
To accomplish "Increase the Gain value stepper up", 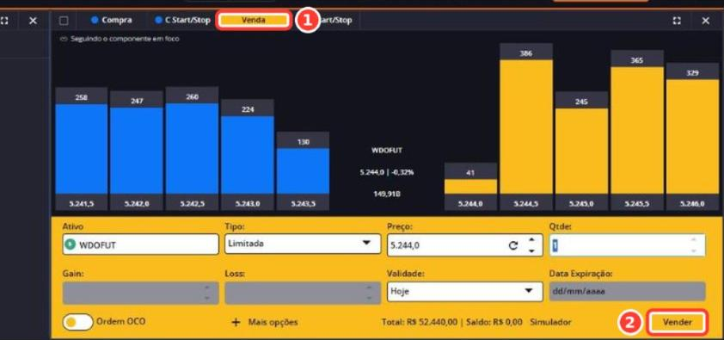I will pos(207,287).
